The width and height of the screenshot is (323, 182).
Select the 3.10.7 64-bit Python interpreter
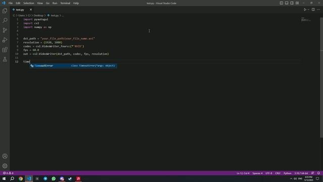pos(301,173)
